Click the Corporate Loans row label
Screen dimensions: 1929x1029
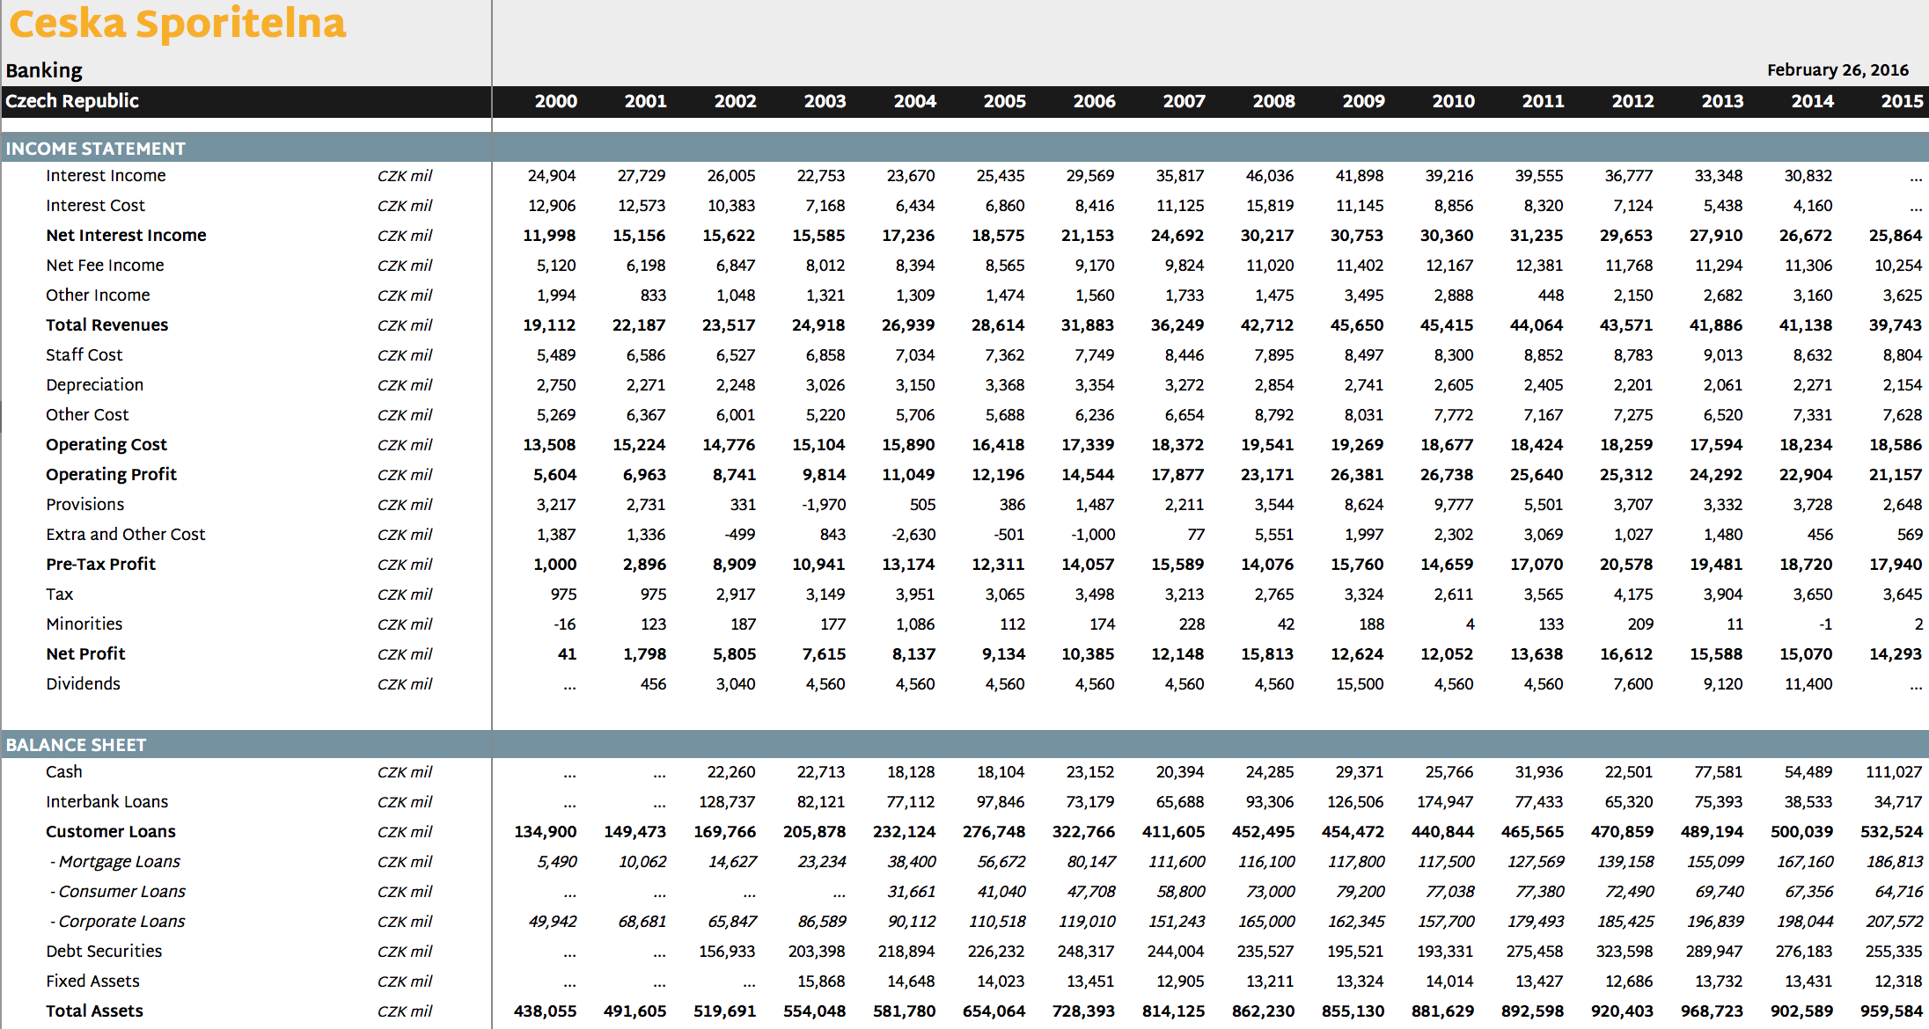click(118, 922)
